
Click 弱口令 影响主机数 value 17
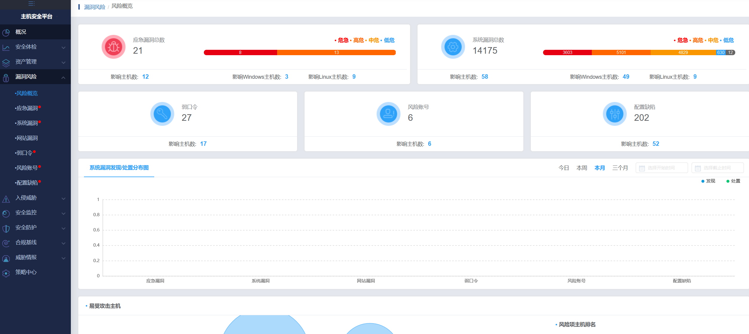coord(203,144)
